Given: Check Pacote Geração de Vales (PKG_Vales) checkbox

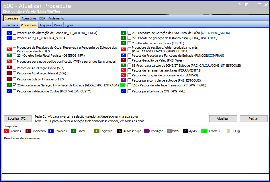Looking at the screenshot, I should coord(129,60).
